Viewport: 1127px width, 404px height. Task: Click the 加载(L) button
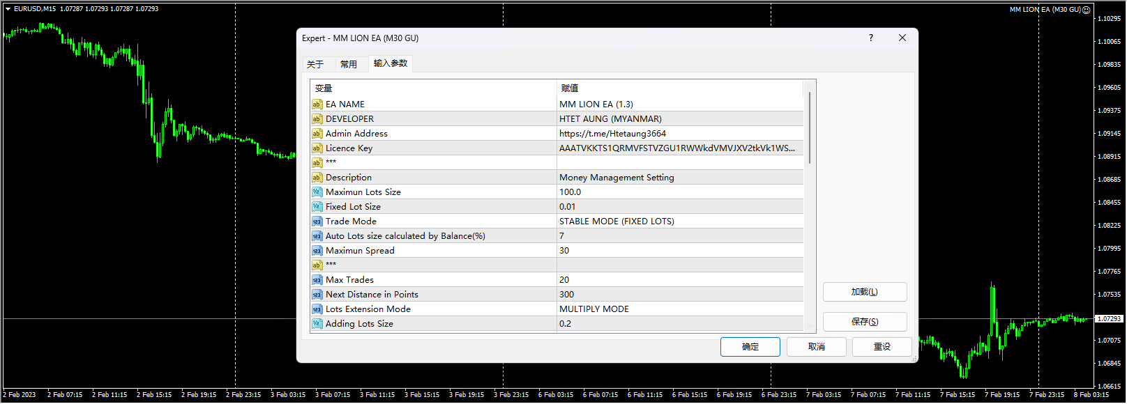(x=864, y=292)
